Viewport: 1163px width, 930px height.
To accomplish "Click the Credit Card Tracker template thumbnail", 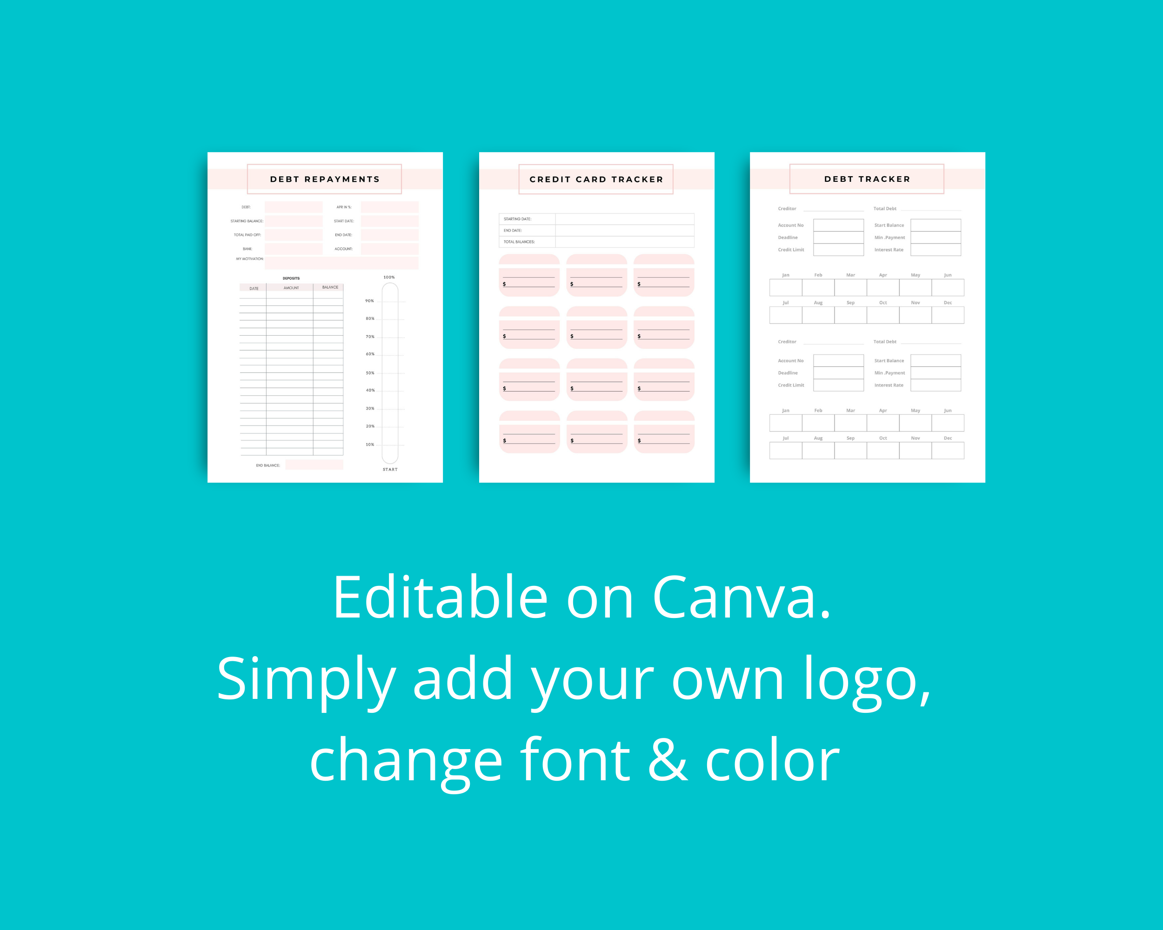I will click(x=582, y=313).
